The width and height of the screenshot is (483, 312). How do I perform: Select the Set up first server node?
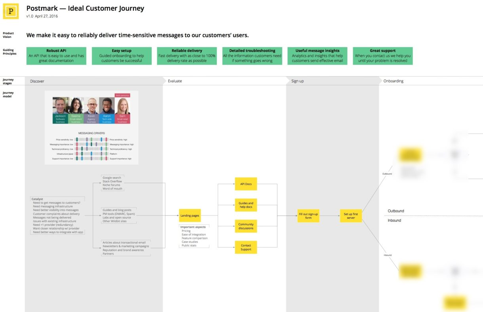click(351, 216)
